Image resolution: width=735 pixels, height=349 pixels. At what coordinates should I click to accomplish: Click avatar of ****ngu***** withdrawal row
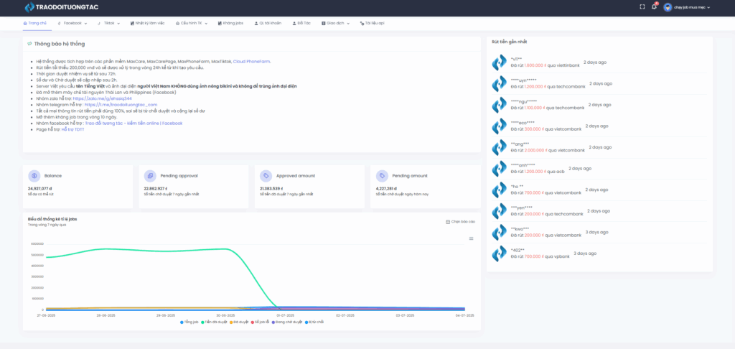click(500, 105)
